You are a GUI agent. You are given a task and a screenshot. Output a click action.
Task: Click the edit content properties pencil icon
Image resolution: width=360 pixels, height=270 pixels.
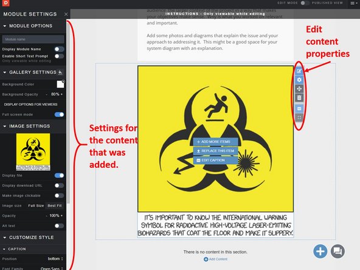pyautogui.click(x=299, y=71)
